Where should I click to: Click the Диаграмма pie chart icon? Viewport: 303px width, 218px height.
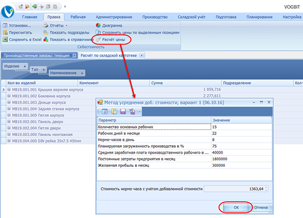point(98,25)
